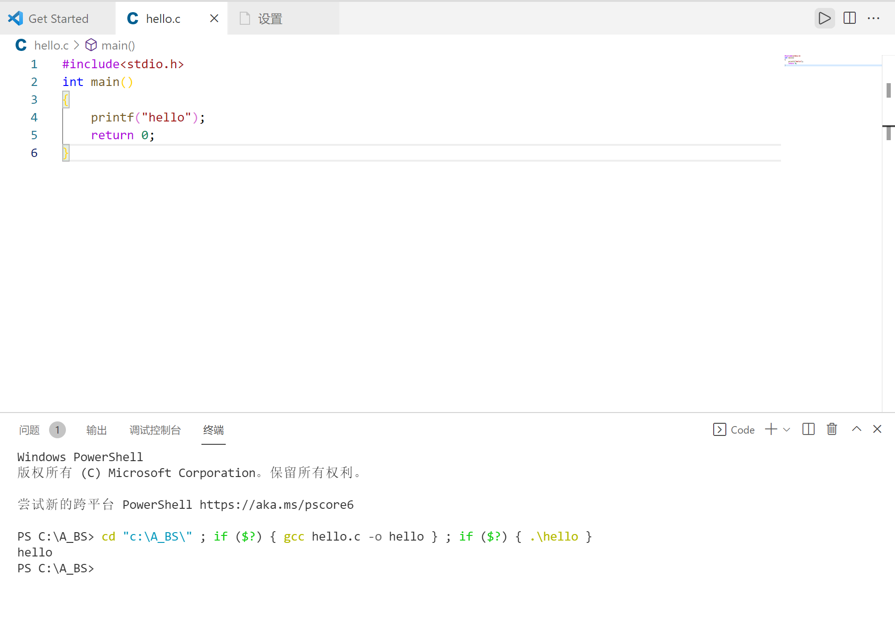Screen dimensions: 895x627
Task: Close the hello.c editor tab
Action: 214,18
